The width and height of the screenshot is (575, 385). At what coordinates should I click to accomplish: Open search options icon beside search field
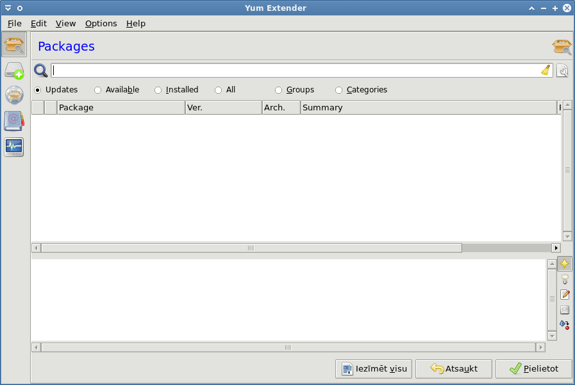[563, 70]
